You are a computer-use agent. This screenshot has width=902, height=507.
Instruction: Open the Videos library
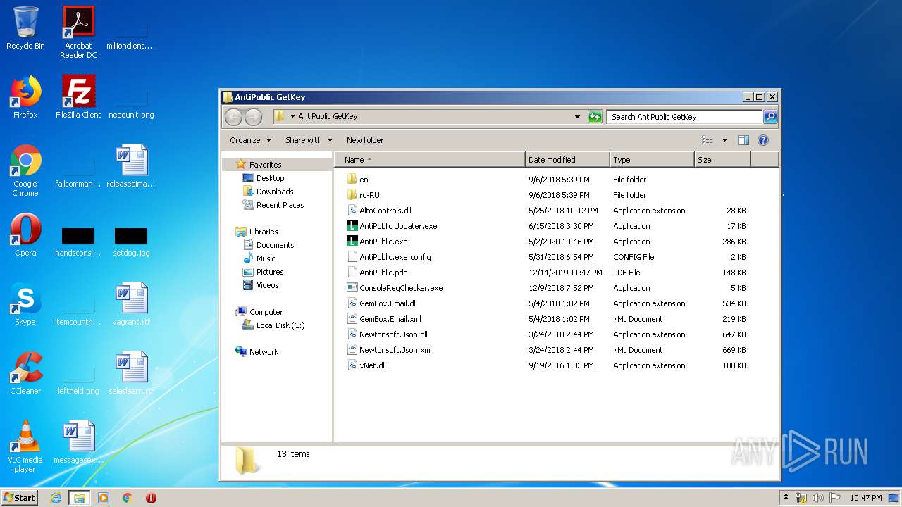[x=267, y=285]
